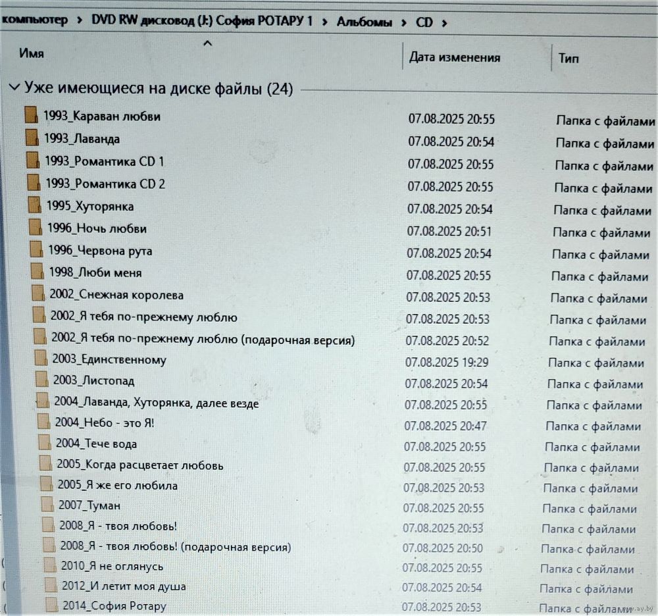Select folder name 2004_Небо - это Я!
Viewport: 658px width, 616px height.
click(105, 422)
